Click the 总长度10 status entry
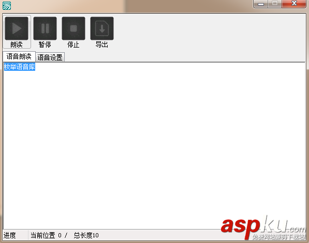 (86, 235)
